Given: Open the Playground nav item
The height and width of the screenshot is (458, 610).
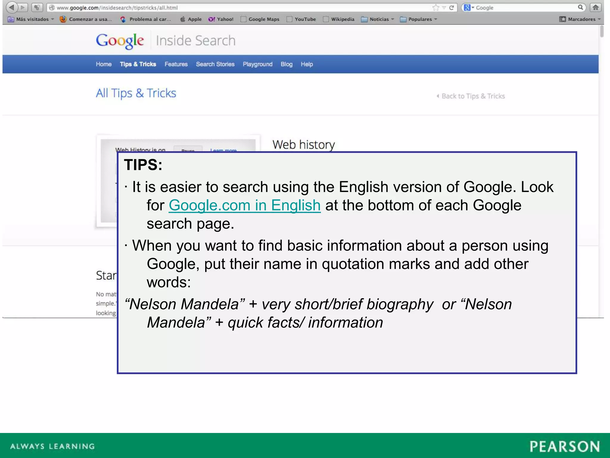Looking at the screenshot, I should (x=257, y=64).
